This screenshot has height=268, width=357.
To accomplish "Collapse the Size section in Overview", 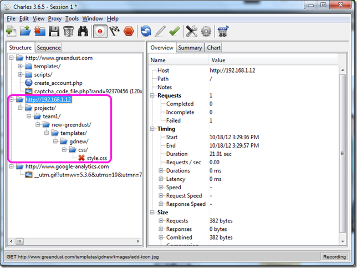I will [152, 212].
